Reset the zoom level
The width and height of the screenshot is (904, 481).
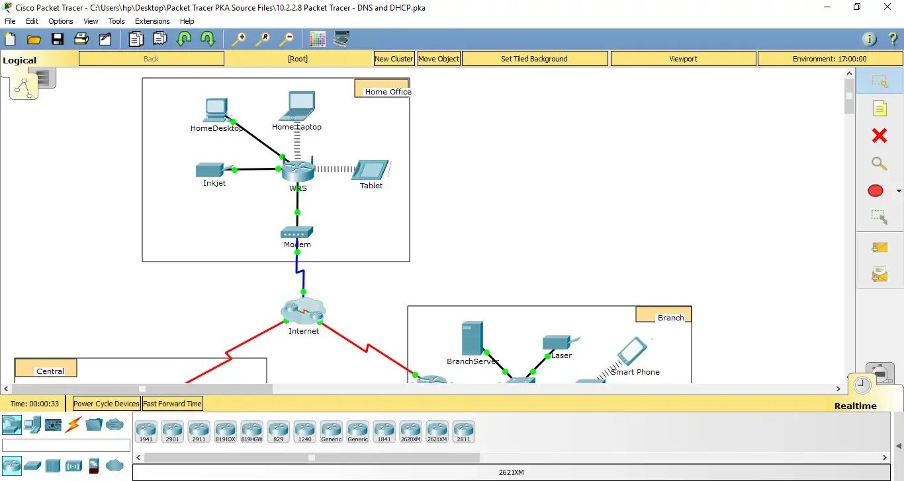(x=263, y=39)
